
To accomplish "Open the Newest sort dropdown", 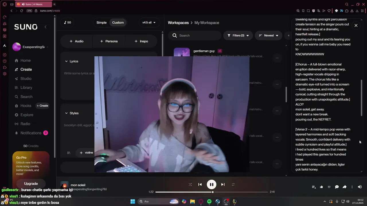I will click(268, 35).
